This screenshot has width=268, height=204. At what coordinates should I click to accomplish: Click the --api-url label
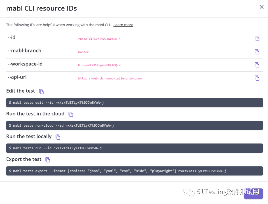[17, 77]
